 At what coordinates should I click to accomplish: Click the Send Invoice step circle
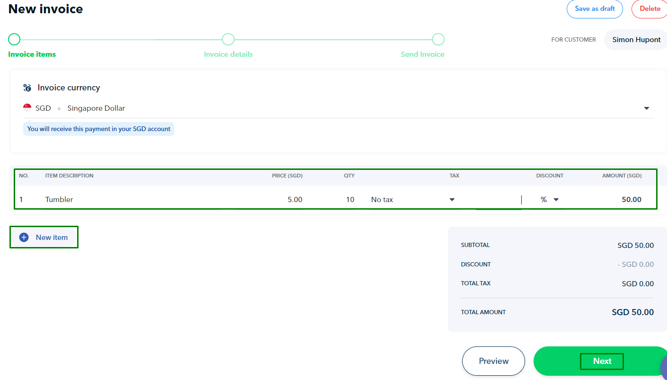click(438, 39)
